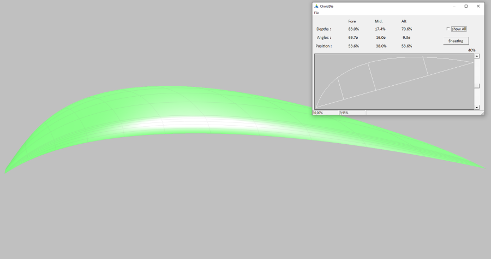
Task: Click the vertical scrollbar down arrow
Action: (477, 107)
